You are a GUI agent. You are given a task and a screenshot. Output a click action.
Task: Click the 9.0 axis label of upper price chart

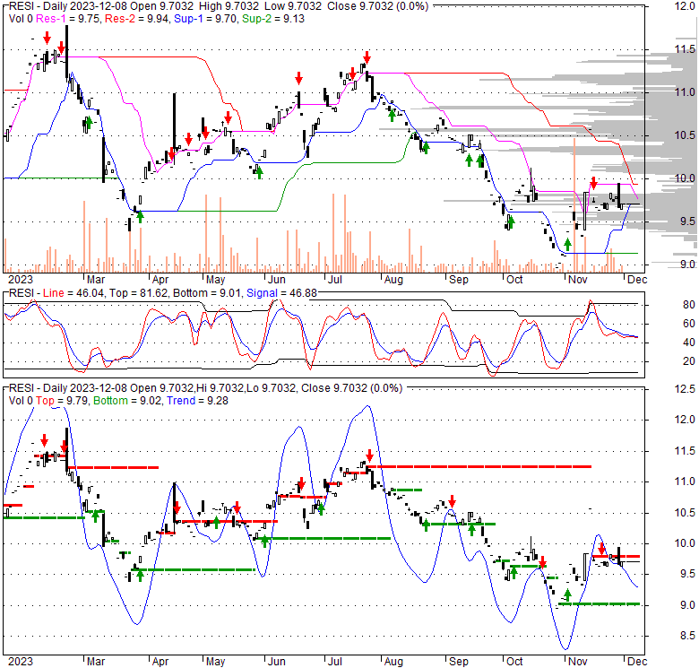pos(687,265)
